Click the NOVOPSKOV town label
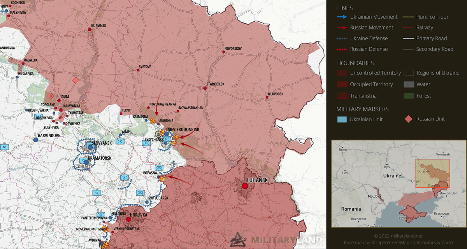 click(x=233, y=49)
